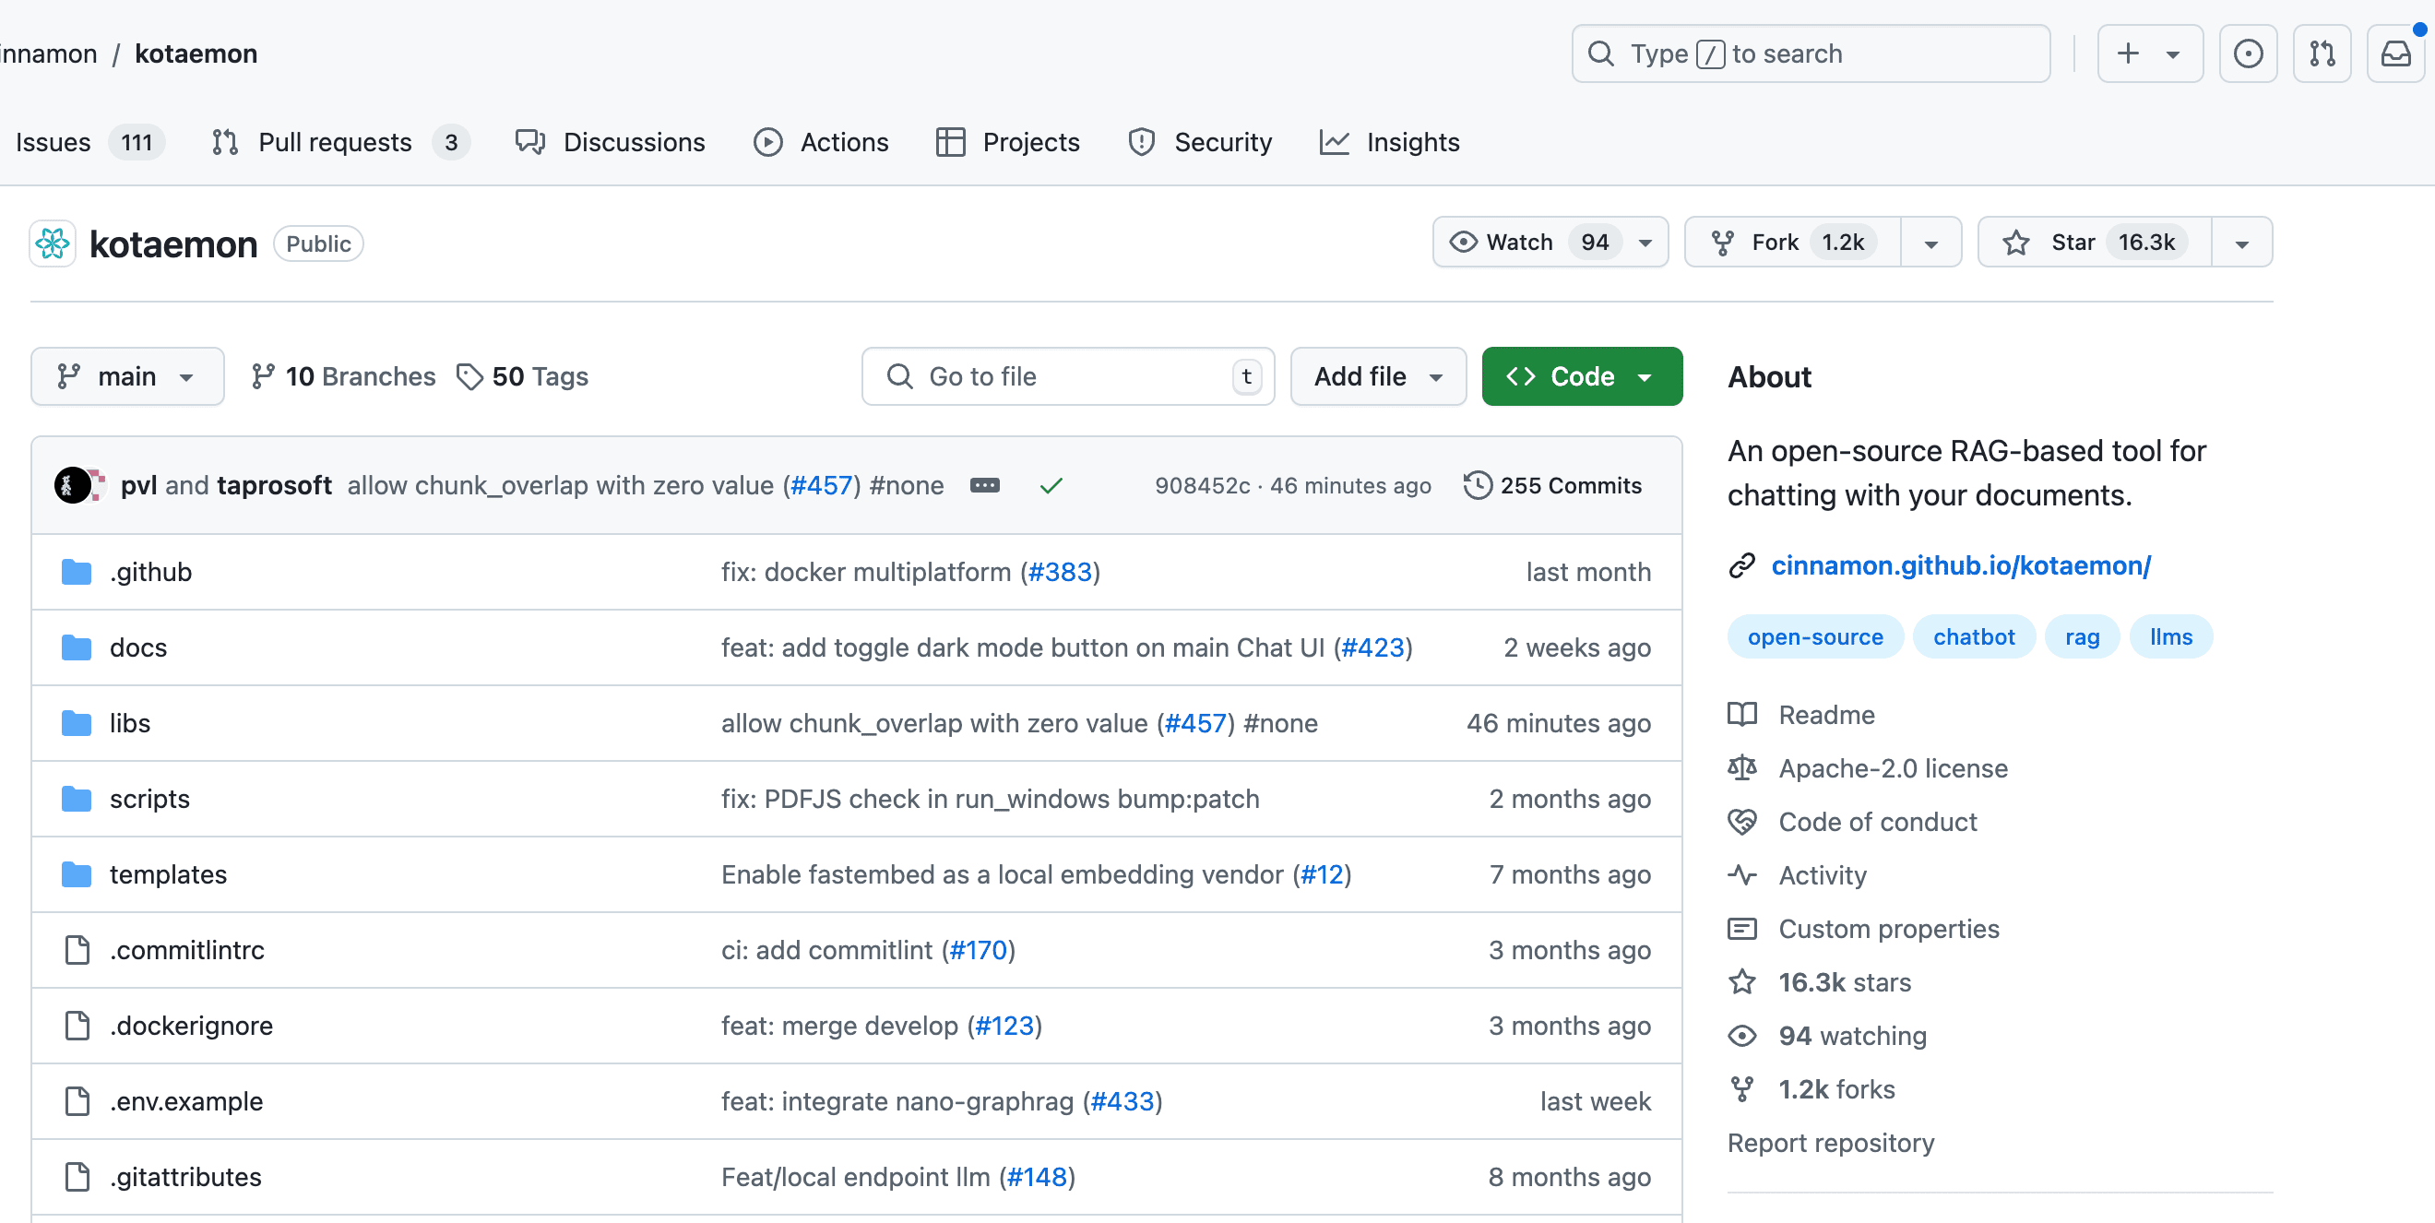Open the libs folder
The width and height of the screenshot is (2435, 1223).
[x=129, y=723]
